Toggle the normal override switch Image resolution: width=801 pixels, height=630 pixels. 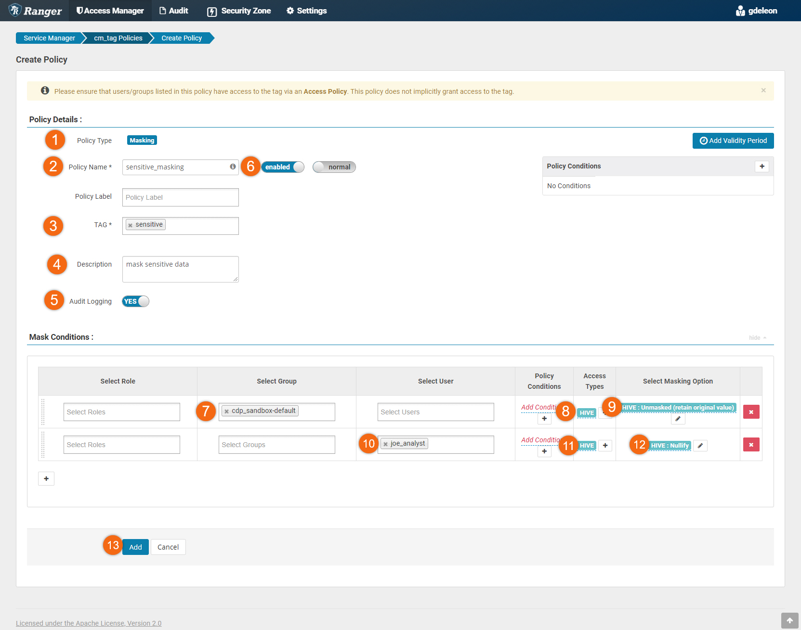[334, 167]
